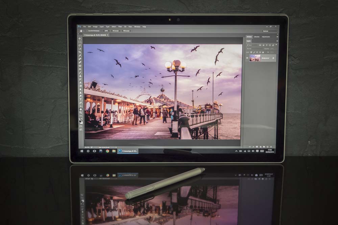Click the Background layer thumbnail
Viewport: 338px width, 225px height.
255,58
